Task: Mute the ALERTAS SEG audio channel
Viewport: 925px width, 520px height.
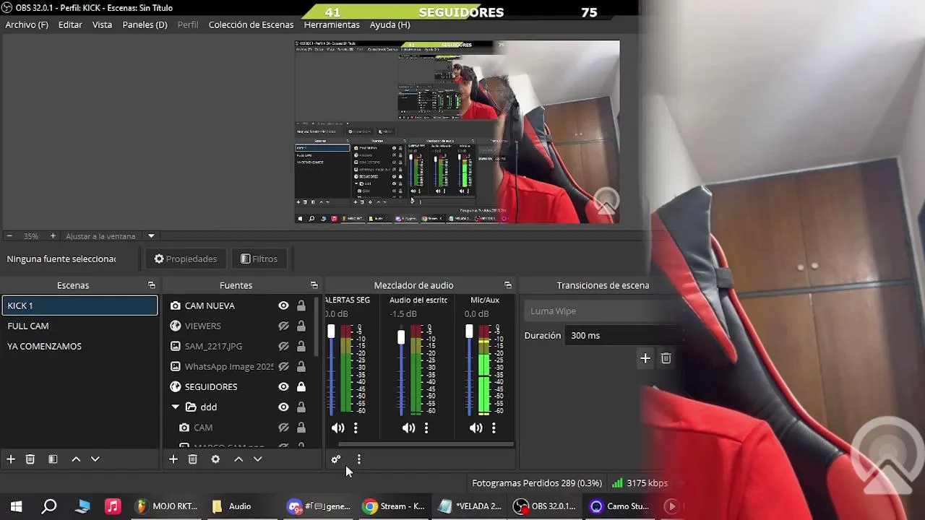Action: (x=337, y=428)
